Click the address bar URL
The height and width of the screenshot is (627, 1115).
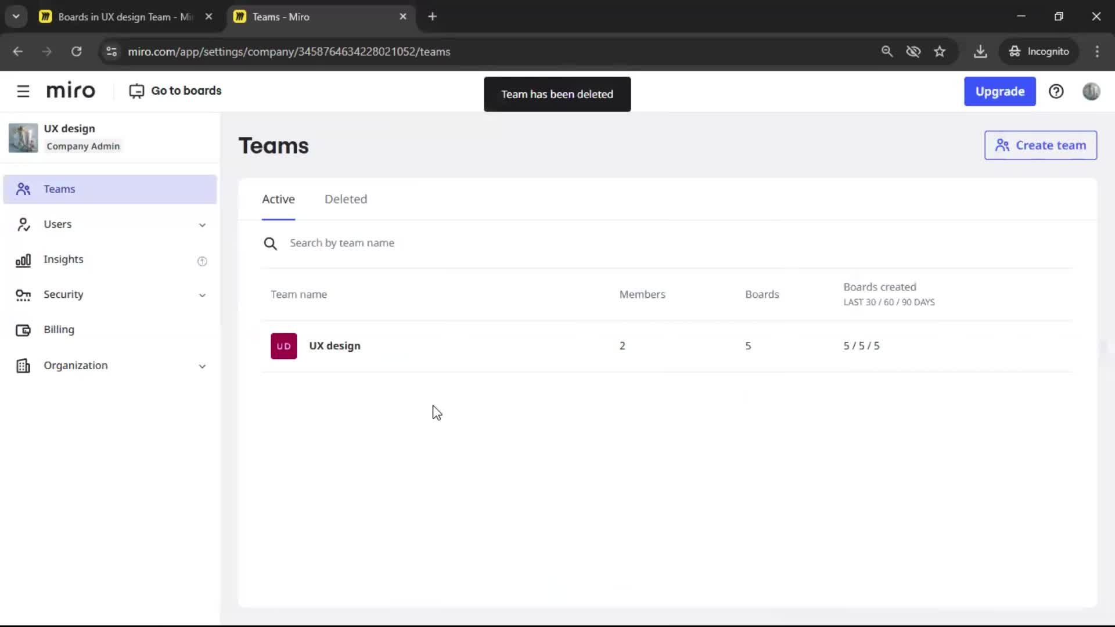[289, 52]
